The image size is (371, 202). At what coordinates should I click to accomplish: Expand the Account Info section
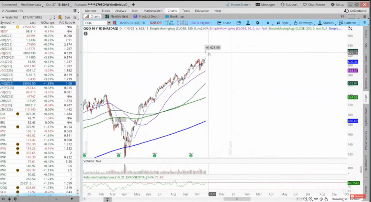tap(13, 11)
